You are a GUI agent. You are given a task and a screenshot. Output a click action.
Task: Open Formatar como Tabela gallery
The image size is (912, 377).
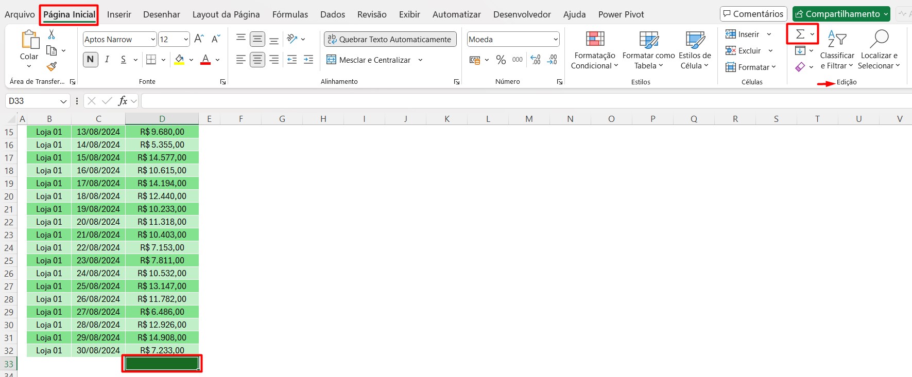coord(648,49)
